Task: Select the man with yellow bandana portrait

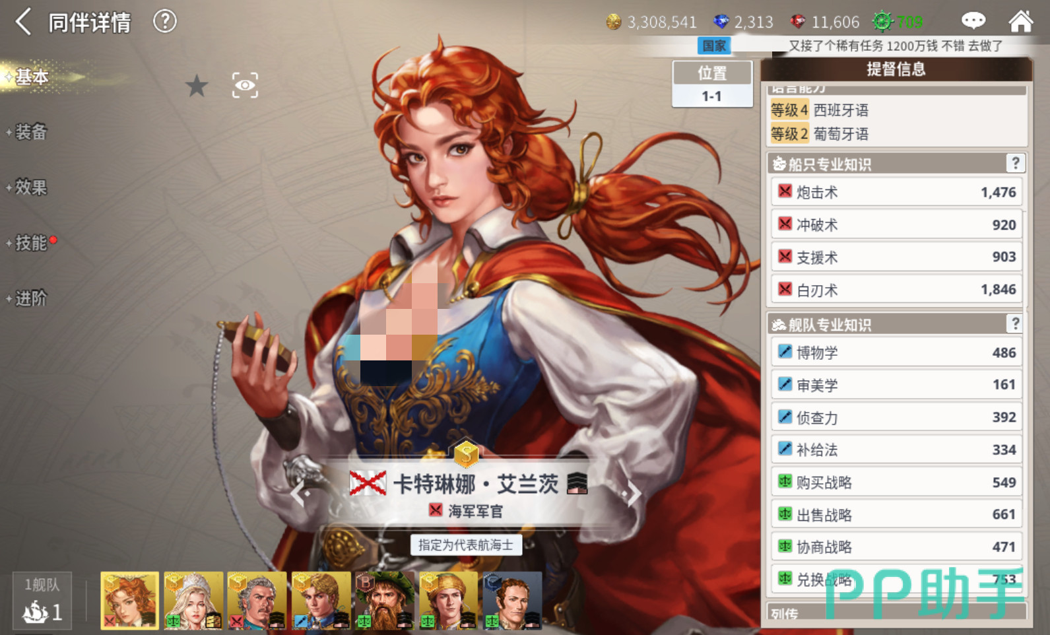Action: click(449, 600)
